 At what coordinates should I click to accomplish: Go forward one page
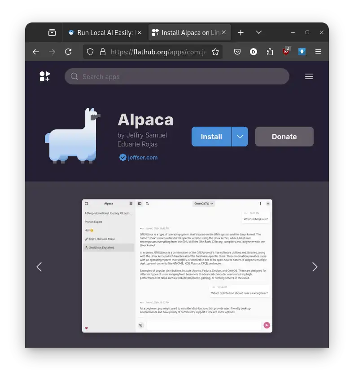pyautogui.click(x=52, y=52)
